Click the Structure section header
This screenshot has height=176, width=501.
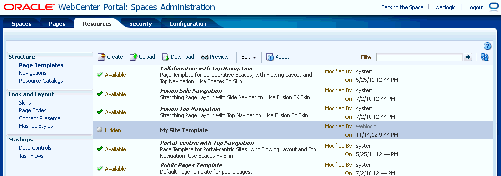(x=21, y=57)
